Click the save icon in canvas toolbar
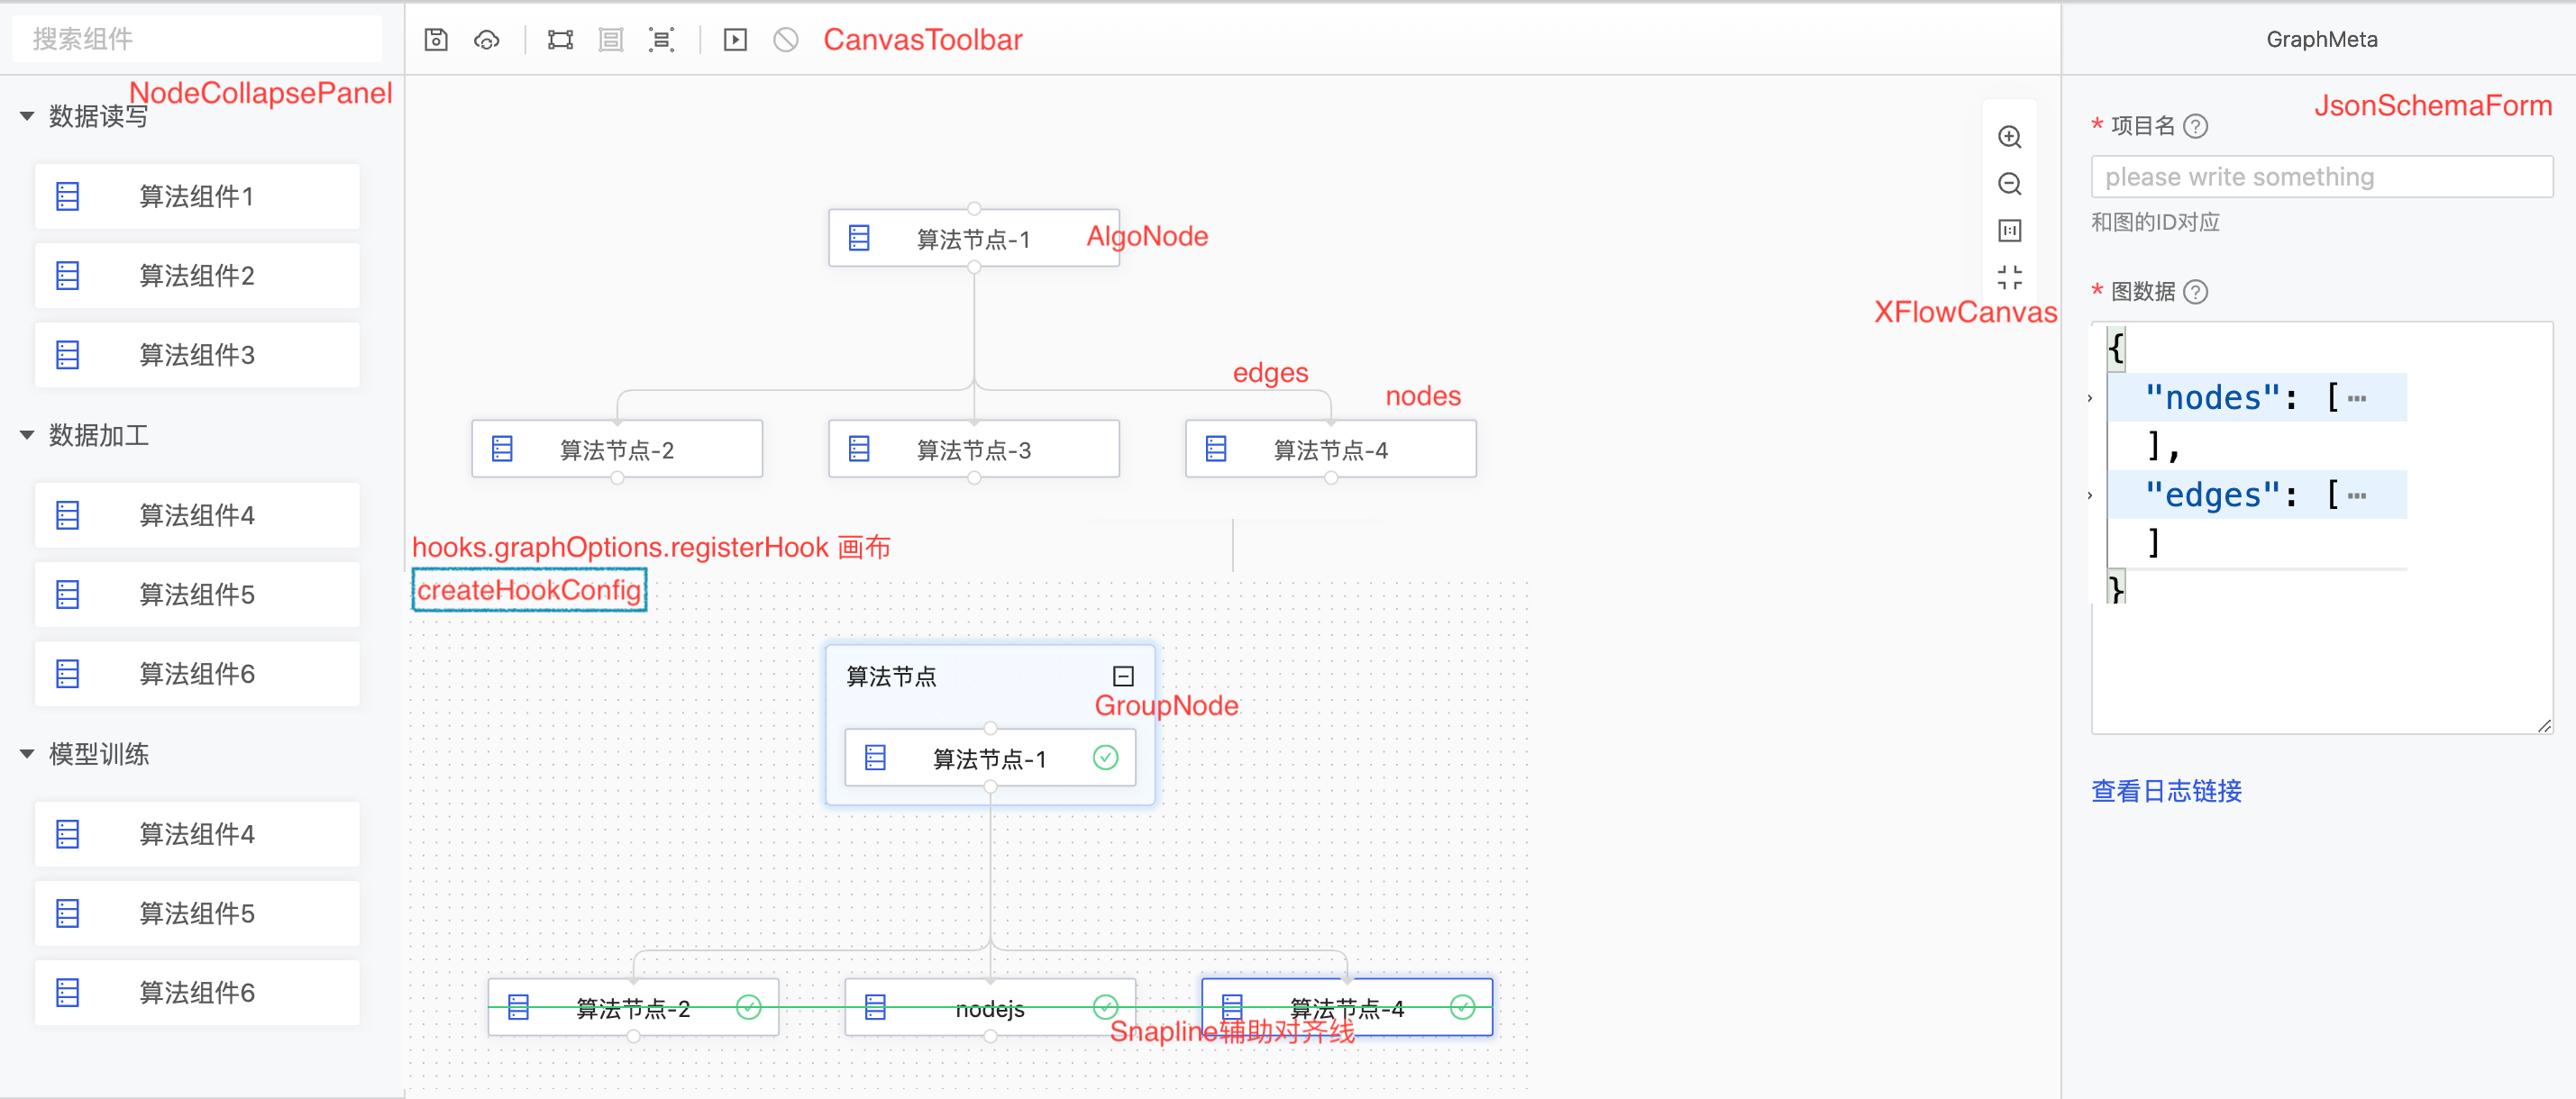The image size is (2576, 1099). 436,40
